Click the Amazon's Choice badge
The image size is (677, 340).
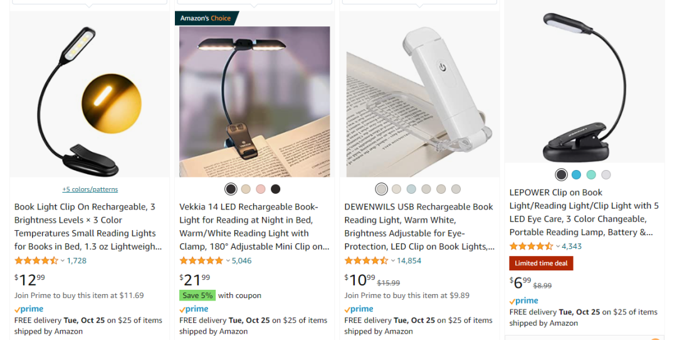pos(206,18)
